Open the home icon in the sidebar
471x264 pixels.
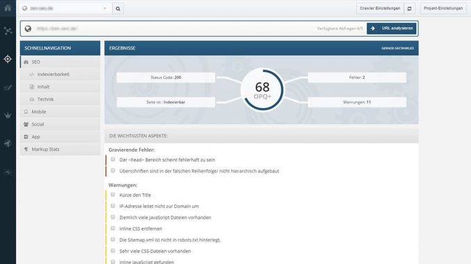(8, 8)
